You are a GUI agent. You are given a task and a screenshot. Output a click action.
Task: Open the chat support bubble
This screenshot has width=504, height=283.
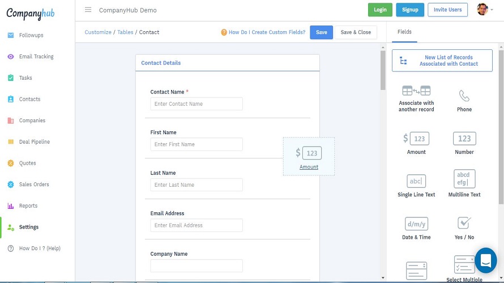(486, 260)
